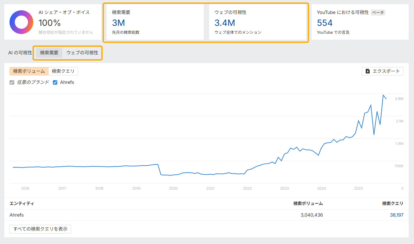Select the Ahrefs entity row in the table
Screen dimensions: 414x244
[17, 215]
